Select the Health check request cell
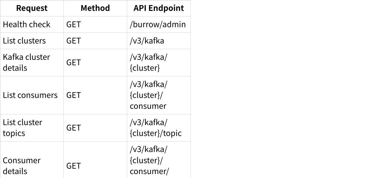Image resolution: width=373 pixels, height=178 pixels. pyautogui.click(x=27, y=24)
